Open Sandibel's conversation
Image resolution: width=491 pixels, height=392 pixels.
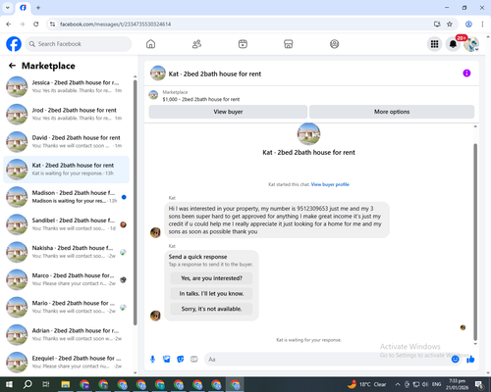click(x=66, y=224)
